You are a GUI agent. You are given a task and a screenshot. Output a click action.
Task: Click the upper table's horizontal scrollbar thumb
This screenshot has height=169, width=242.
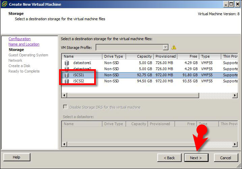tap(133, 95)
